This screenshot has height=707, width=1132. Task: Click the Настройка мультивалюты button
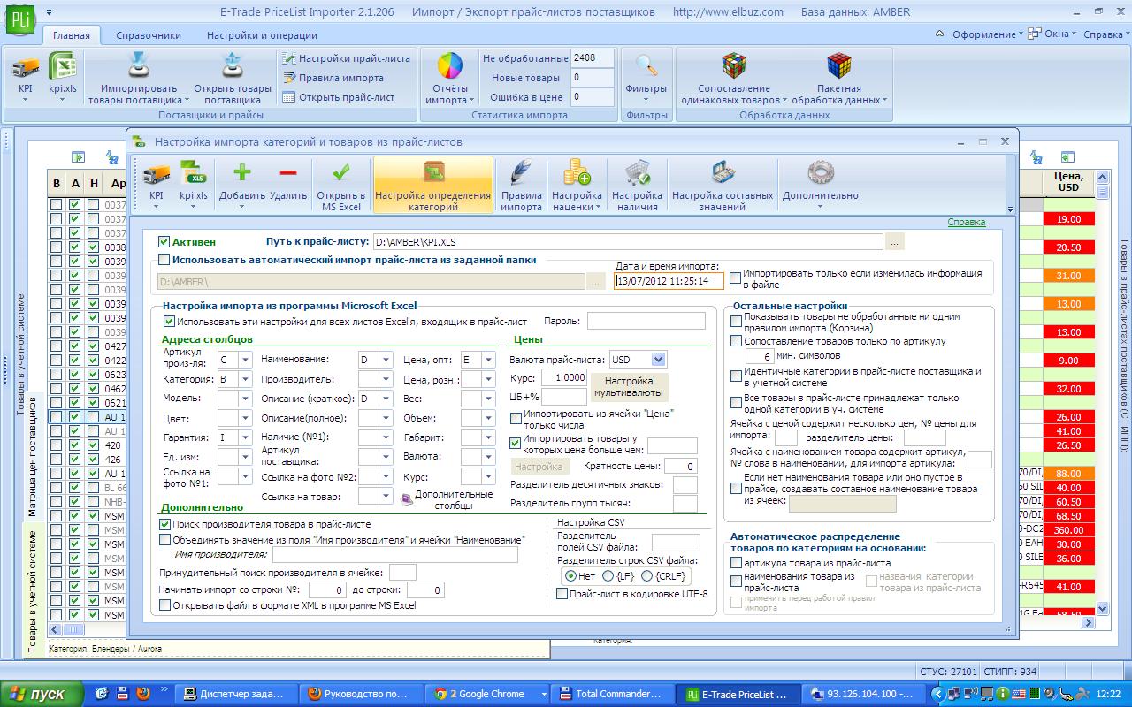point(630,387)
